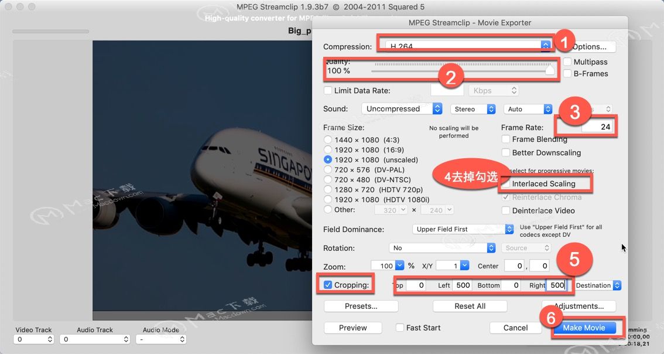Open the Cropping Destination dropdown

click(598, 285)
